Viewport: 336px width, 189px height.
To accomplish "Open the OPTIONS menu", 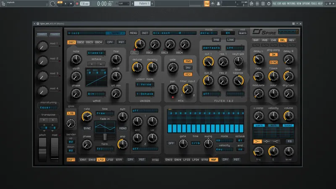I will point(306,4).
